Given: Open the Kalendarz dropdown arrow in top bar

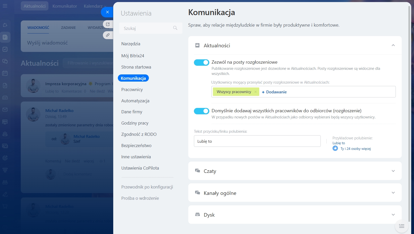Looking at the screenshot, I should coord(105,6).
